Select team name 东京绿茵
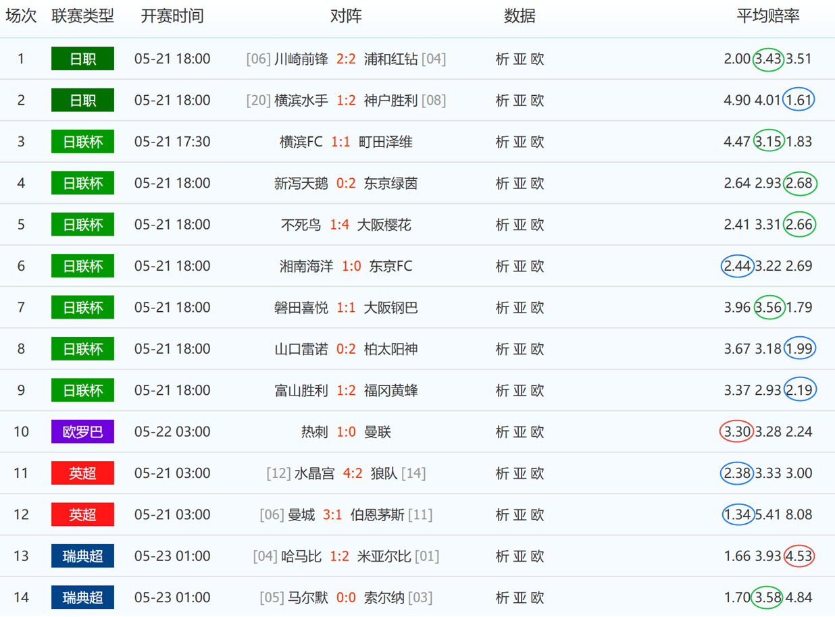835x617 pixels. (390, 184)
